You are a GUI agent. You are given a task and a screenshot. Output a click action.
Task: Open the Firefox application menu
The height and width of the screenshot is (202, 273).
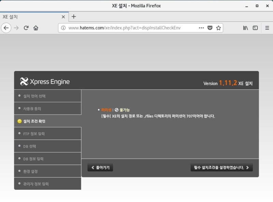(x=267, y=28)
